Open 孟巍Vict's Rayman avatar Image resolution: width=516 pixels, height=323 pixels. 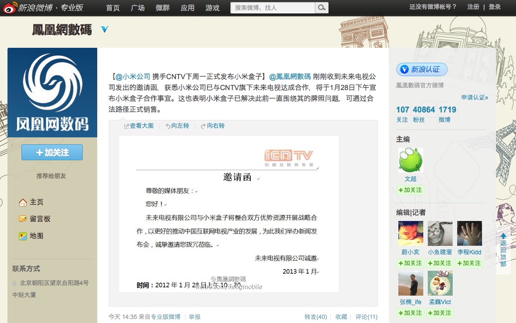(x=440, y=283)
